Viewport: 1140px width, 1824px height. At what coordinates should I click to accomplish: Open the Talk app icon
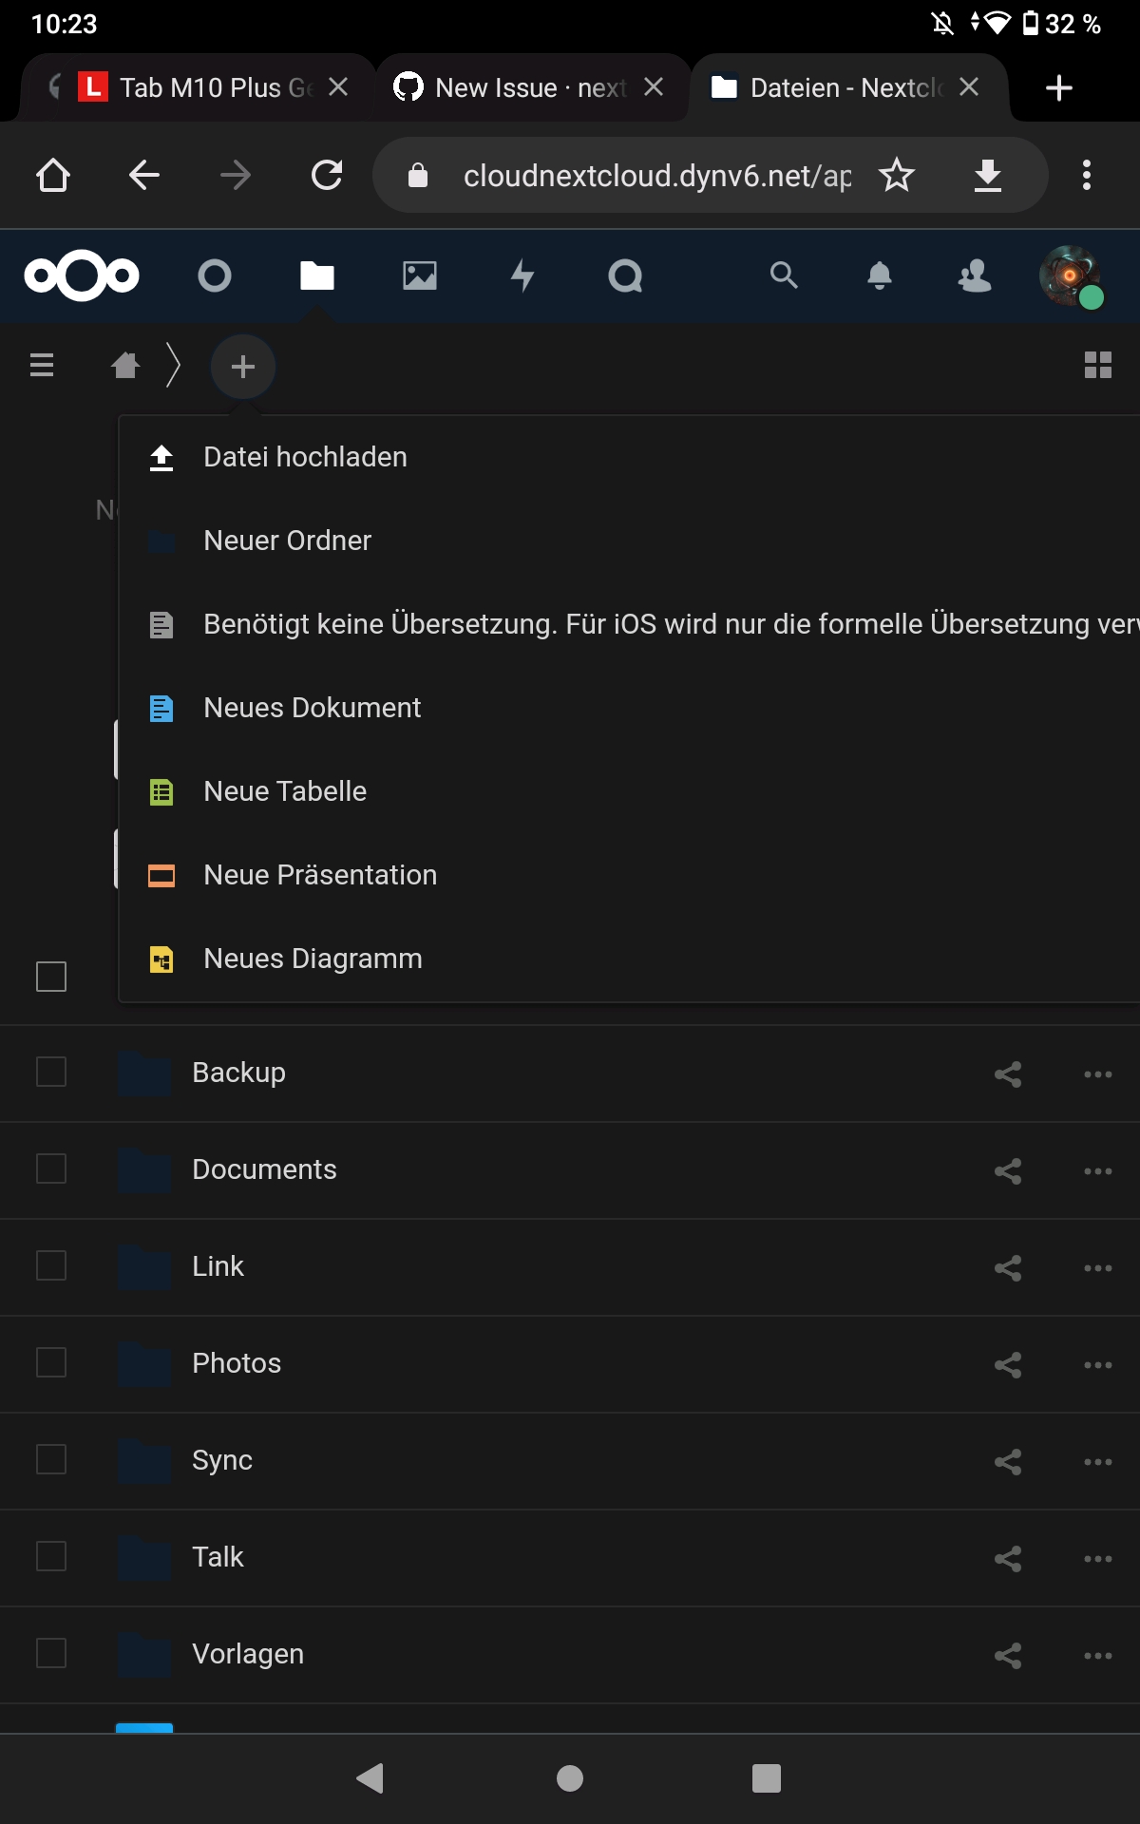click(x=625, y=275)
